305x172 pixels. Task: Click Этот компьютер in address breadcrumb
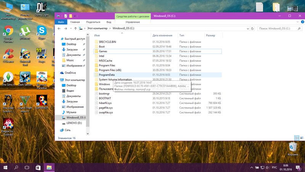[98, 29]
